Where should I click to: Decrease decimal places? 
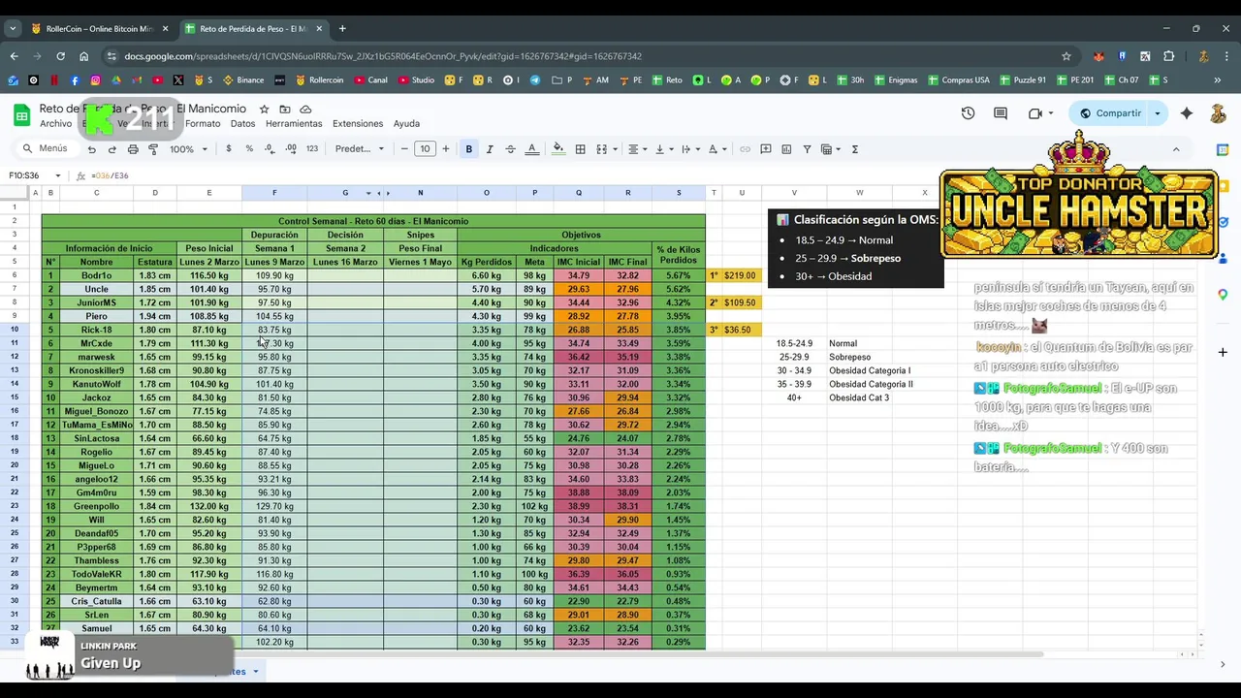tap(270, 149)
